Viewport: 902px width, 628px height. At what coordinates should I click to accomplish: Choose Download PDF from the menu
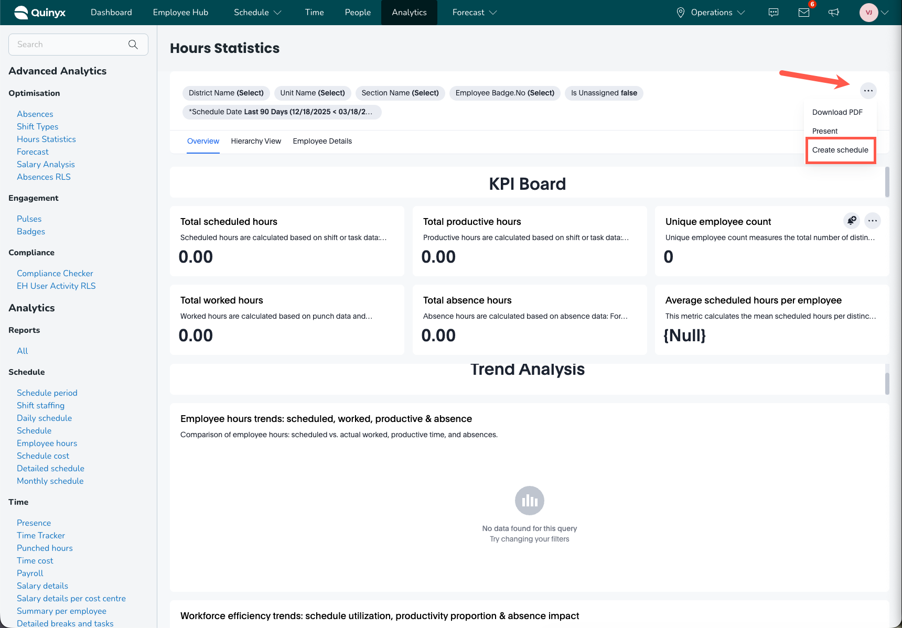(837, 112)
